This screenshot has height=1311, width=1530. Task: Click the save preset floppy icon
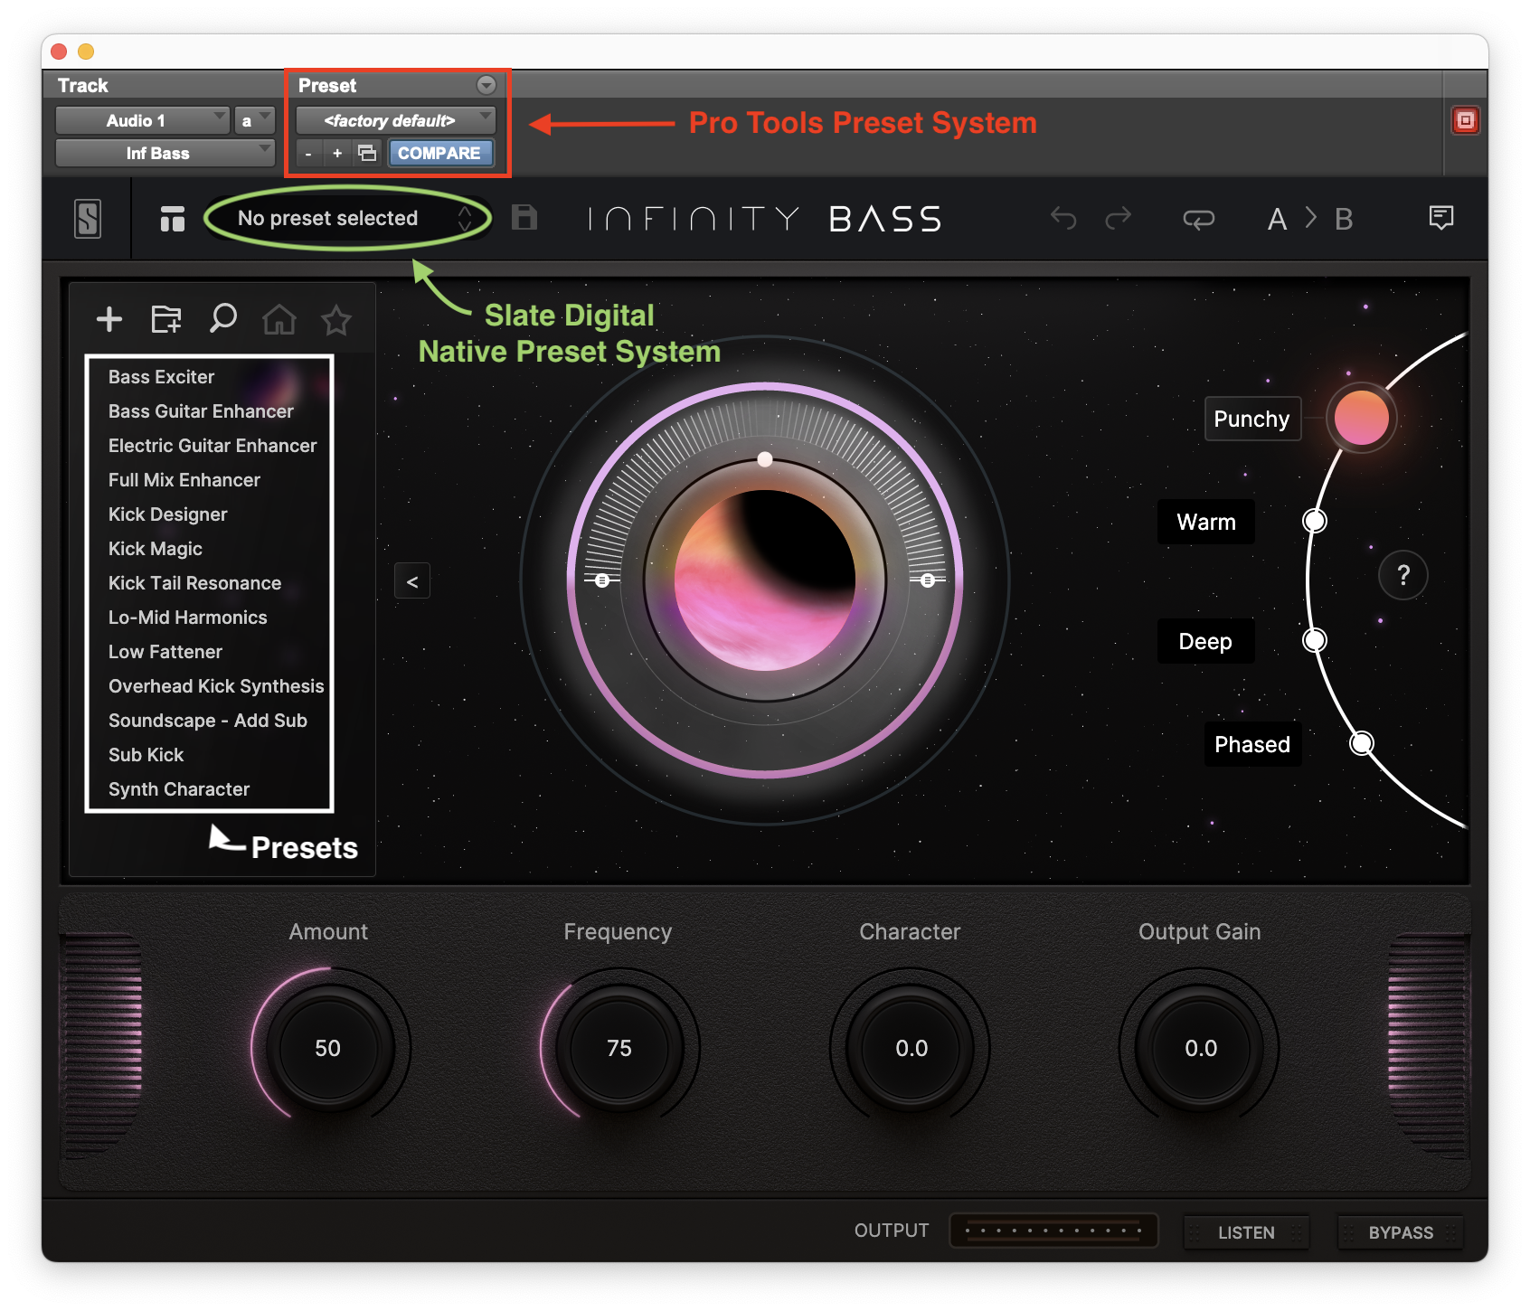[x=524, y=218]
